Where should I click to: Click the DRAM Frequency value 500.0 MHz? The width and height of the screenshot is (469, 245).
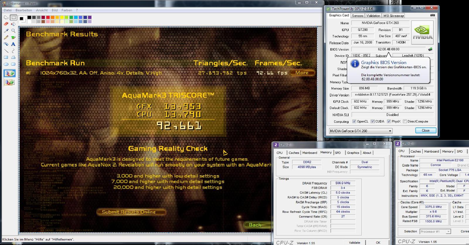point(343,183)
